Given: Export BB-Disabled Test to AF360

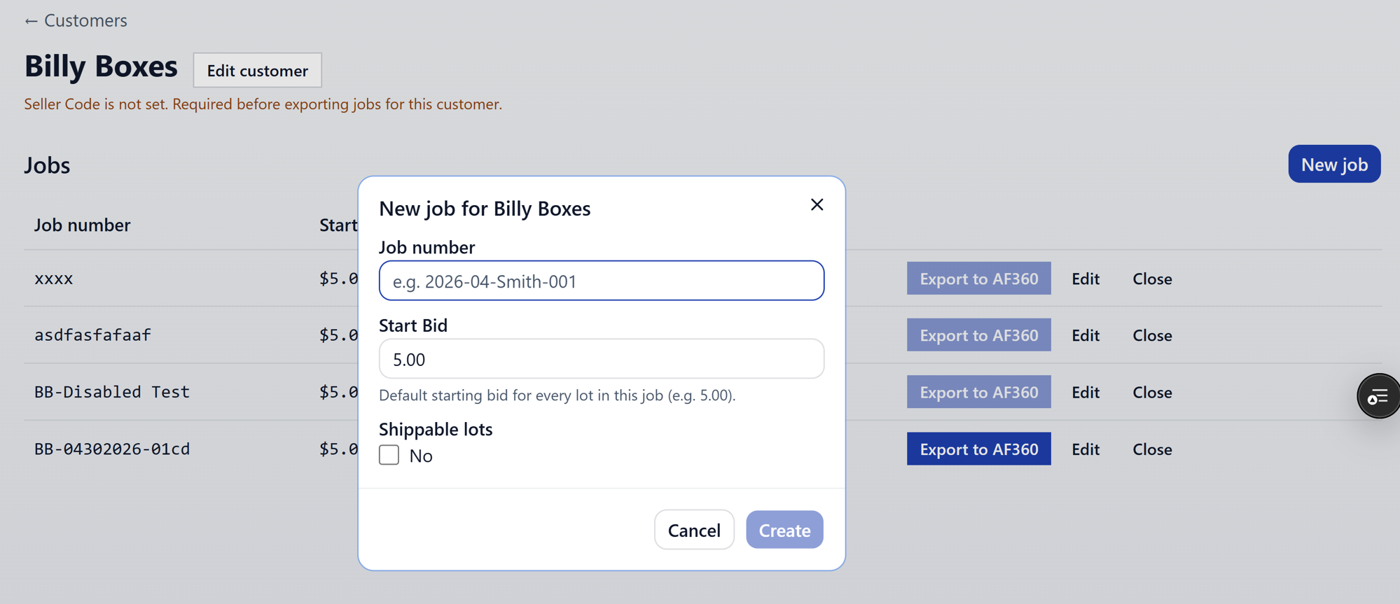Looking at the screenshot, I should [x=978, y=392].
